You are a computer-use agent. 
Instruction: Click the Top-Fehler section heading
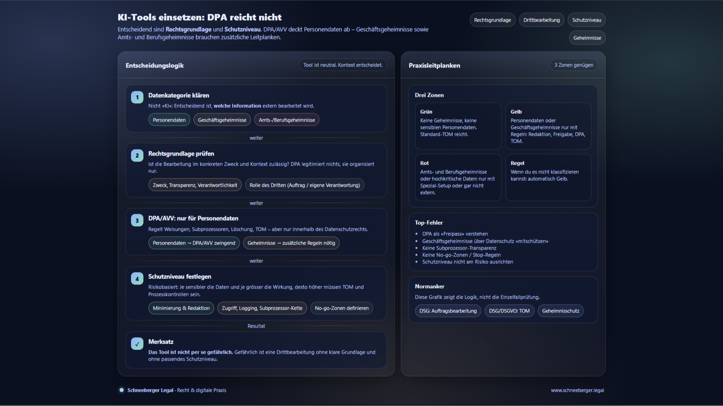429,222
